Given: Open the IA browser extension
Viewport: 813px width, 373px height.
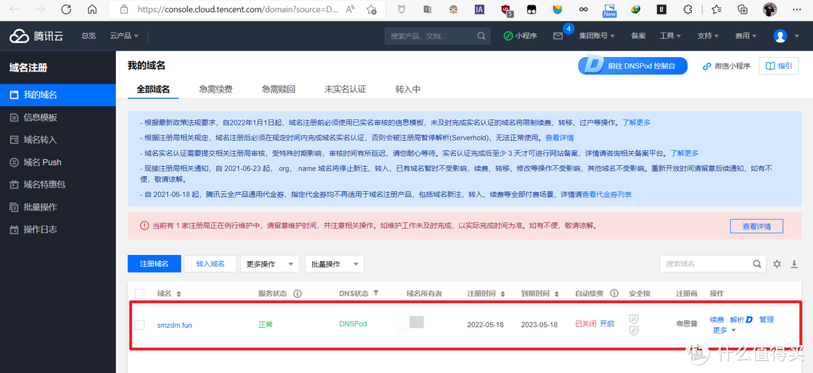Looking at the screenshot, I should (480, 9).
